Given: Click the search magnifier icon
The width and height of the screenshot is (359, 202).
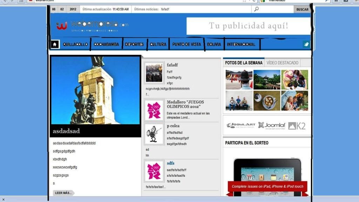Looking at the screenshot, I should click(256, 9).
